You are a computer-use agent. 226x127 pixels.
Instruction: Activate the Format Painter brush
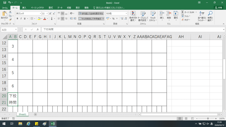tap(10, 19)
